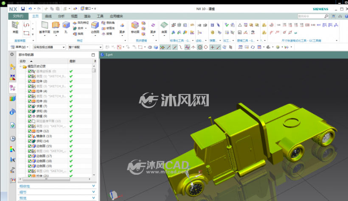Open Part Navigator tab in resource bar
The width and height of the screenshot is (348, 201).
click(x=13, y=88)
